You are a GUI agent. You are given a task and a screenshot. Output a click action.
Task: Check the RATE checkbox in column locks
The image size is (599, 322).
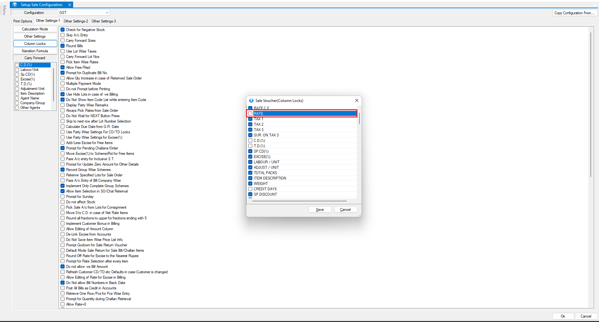click(x=250, y=114)
